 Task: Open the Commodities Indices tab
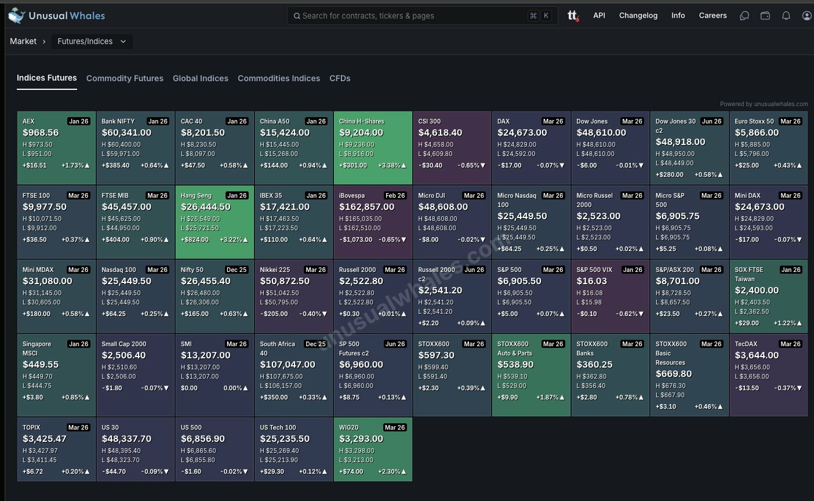[279, 78]
